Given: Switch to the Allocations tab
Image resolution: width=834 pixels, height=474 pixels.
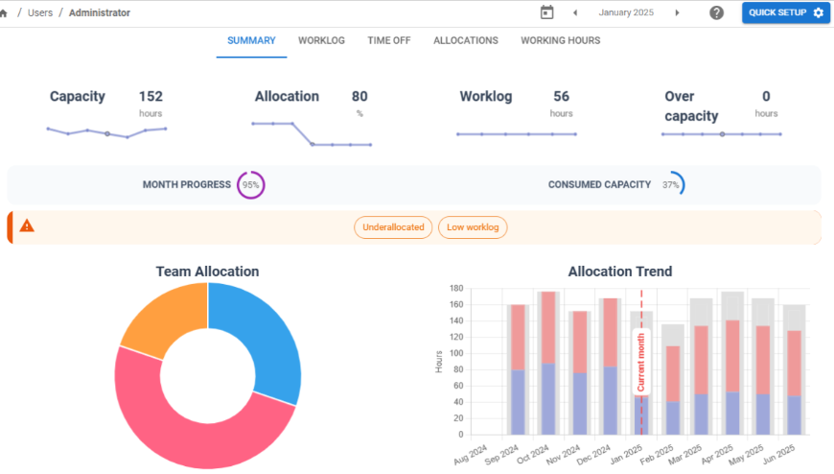Looking at the screenshot, I should coord(465,41).
